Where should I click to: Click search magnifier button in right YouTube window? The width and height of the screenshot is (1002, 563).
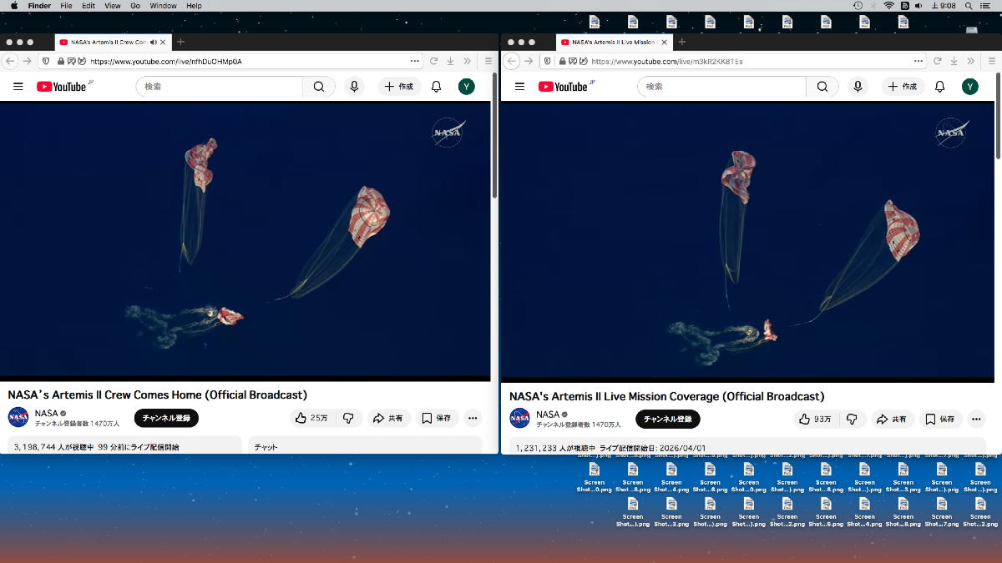(x=822, y=87)
